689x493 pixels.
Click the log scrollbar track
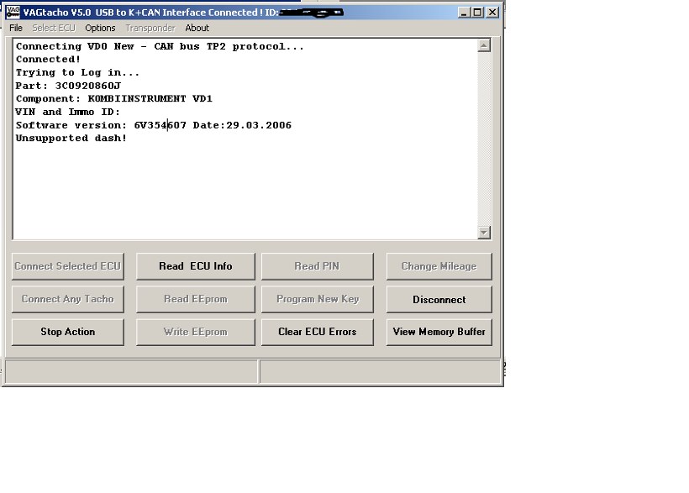[484, 139]
